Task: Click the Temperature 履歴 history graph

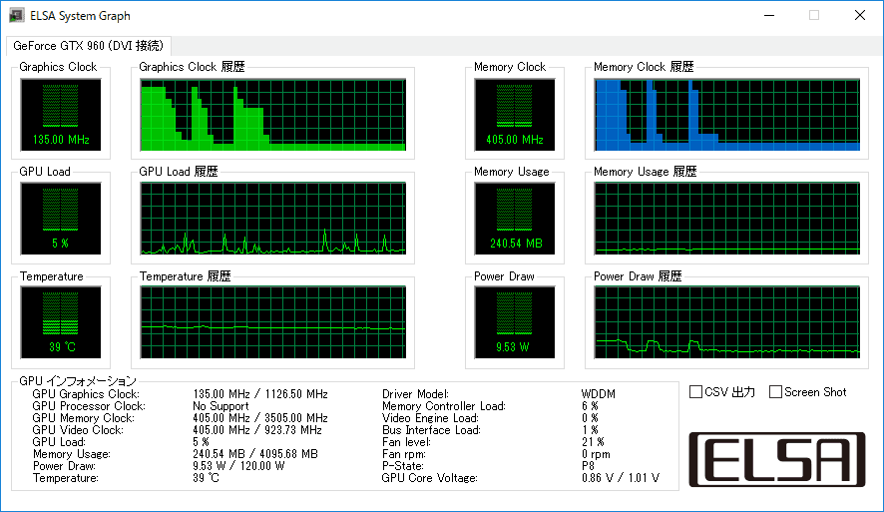Action: [272, 322]
